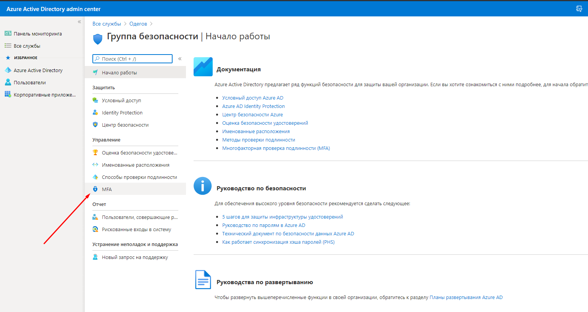Viewport: 588px width, 312px height.
Task: Click the trophy icon for Оценка безопасности
Action: click(x=95, y=153)
